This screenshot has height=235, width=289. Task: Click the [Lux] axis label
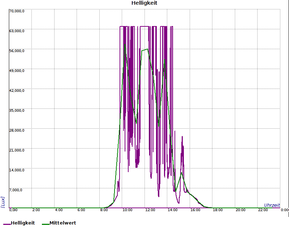click(x=3, y=202)
